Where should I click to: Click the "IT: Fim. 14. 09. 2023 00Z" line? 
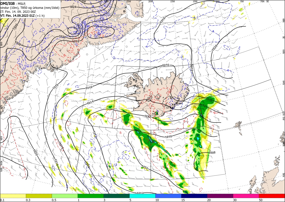tap(18, 12)
